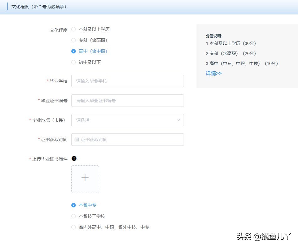The width and height of the screenshot is (298, 247).
Task: Click the 毕业证书编号 input field
Action: coord(127,101)
